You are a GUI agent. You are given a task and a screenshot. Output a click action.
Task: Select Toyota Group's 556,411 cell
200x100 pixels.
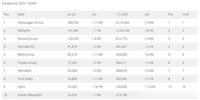[121, 63]
